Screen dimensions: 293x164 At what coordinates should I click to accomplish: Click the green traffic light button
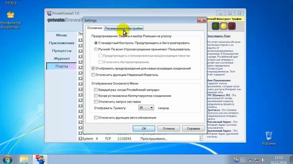pos(216,26)
